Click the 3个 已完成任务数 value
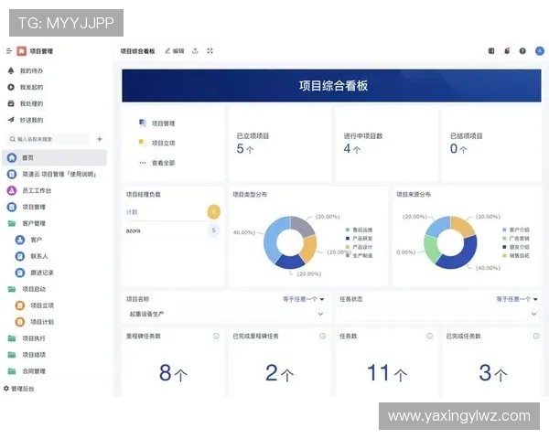 coord(492,372)
